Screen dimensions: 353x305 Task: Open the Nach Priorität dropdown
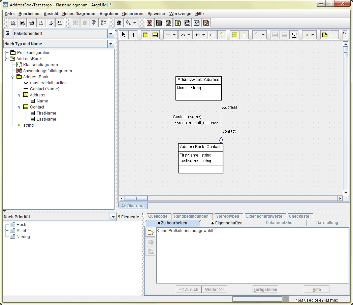pyautogui.click(x=113, y=217)
